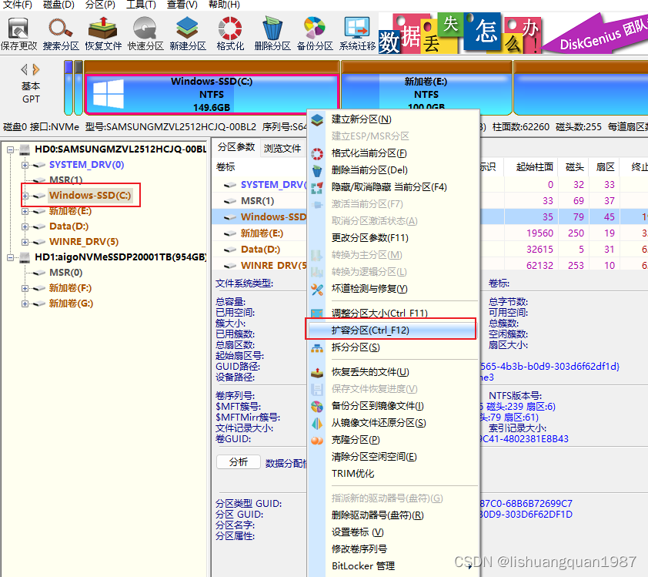Open the 备份分区 tool
The height and width of the screenshot is (577, 648).
[315, 34]
